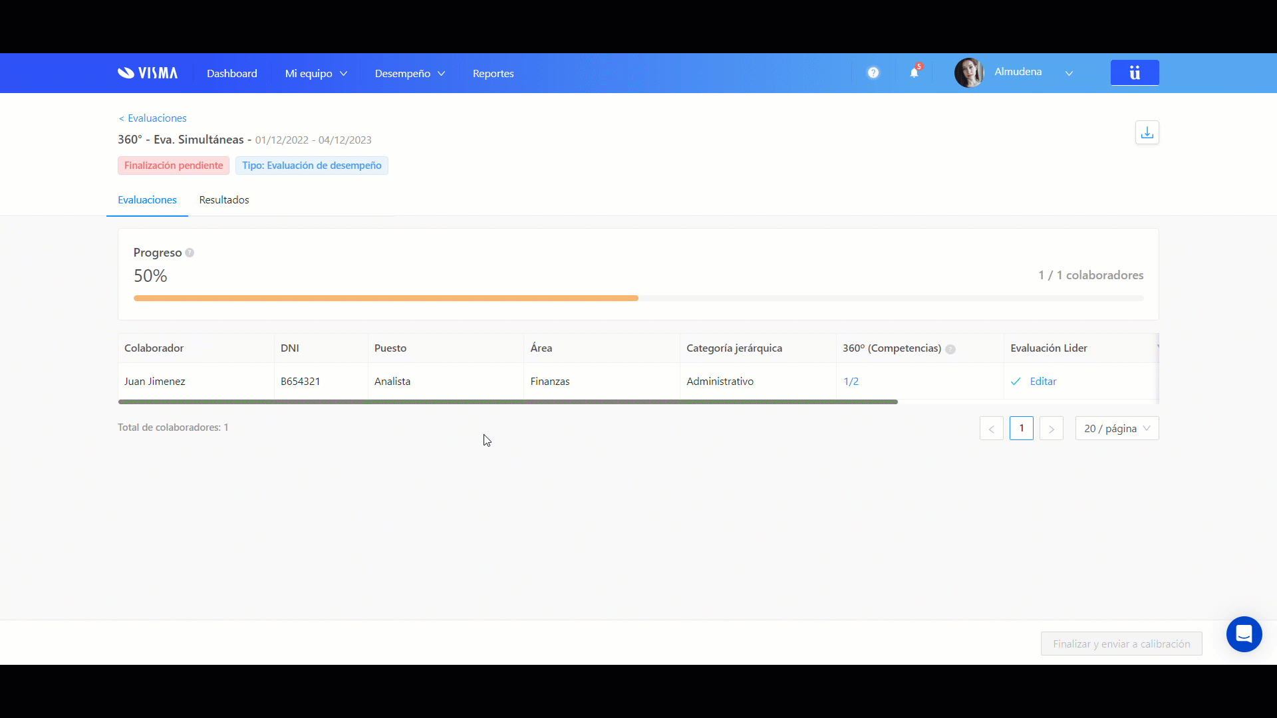
Task: Expand Almudena user dropdown arrow
Action: (x=1069, y=73)
